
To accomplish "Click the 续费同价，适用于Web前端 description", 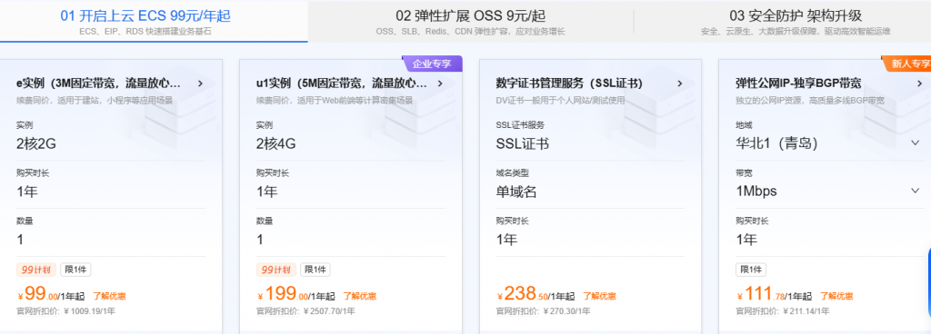I will (335, 101).
